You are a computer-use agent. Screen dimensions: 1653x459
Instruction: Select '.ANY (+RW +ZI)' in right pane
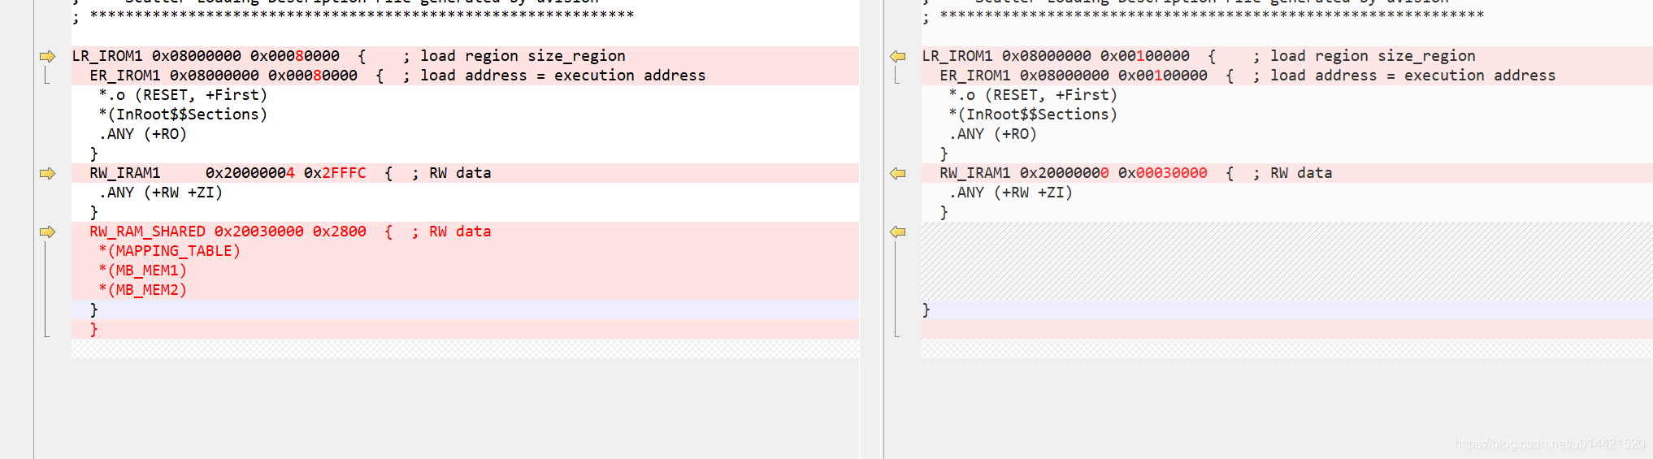pyautogui.click(x=1011, y=193)
